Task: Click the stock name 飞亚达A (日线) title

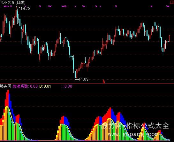Action: [13, 2]
